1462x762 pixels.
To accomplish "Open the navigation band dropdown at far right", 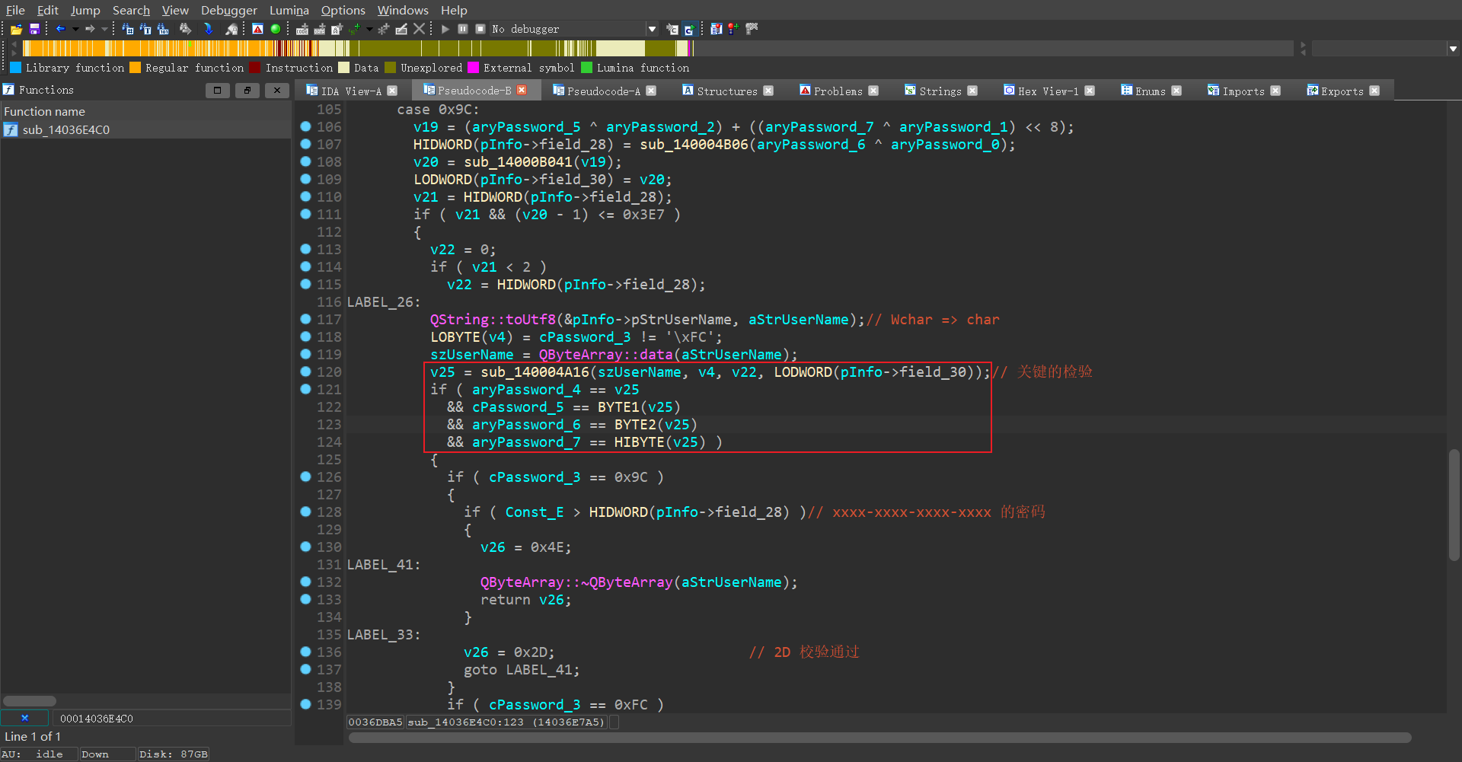I will tap(1453, 49).
